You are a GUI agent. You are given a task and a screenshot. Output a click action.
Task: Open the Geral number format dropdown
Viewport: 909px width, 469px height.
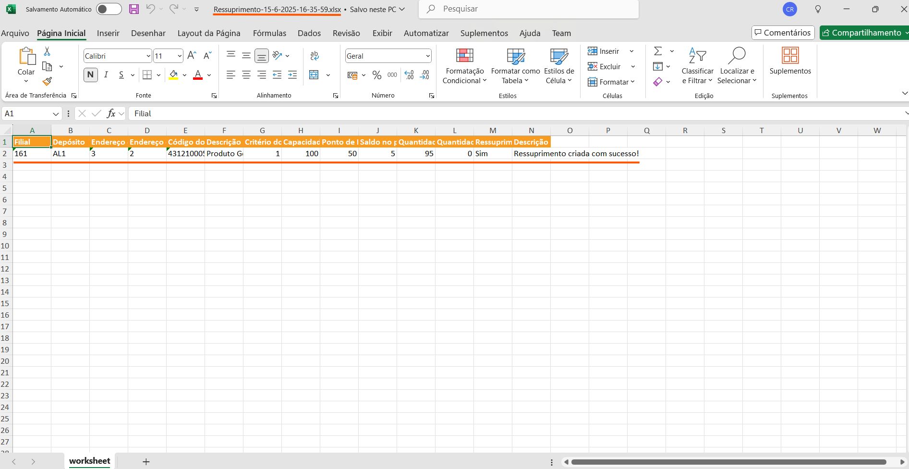coord(427,56)
